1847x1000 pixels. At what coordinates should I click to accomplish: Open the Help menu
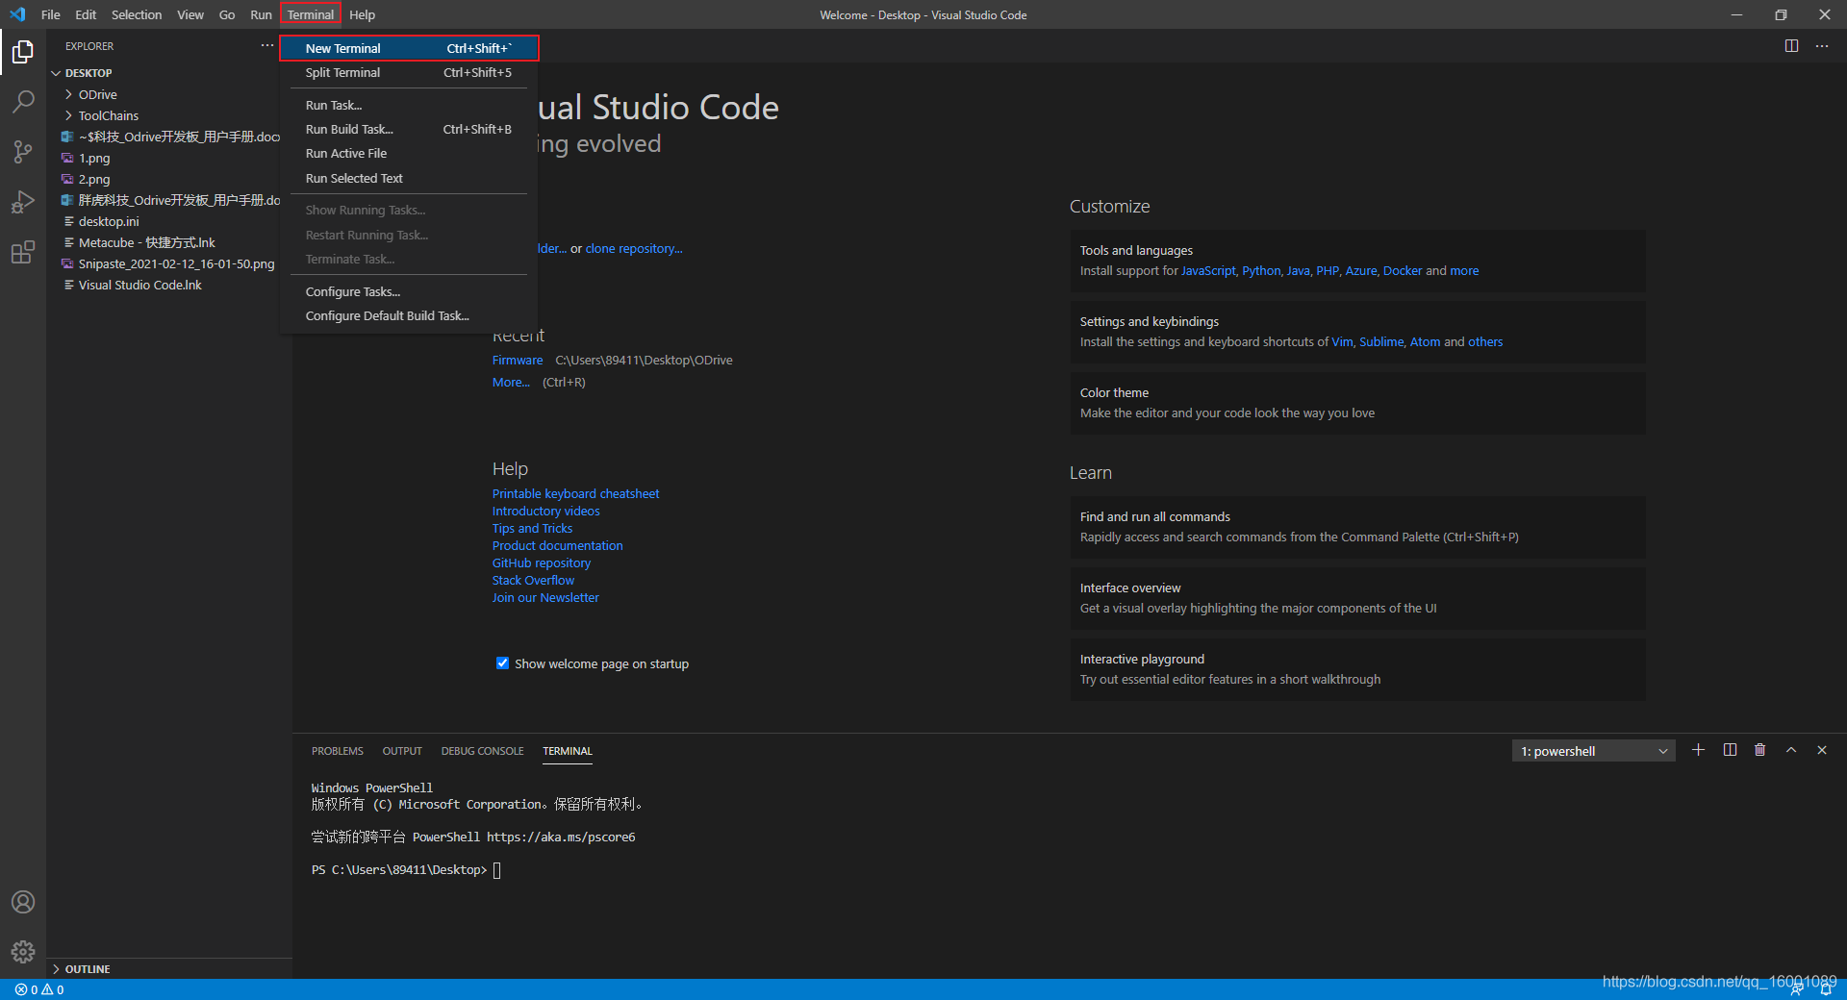pyautogui.click(x=362, y=14)
